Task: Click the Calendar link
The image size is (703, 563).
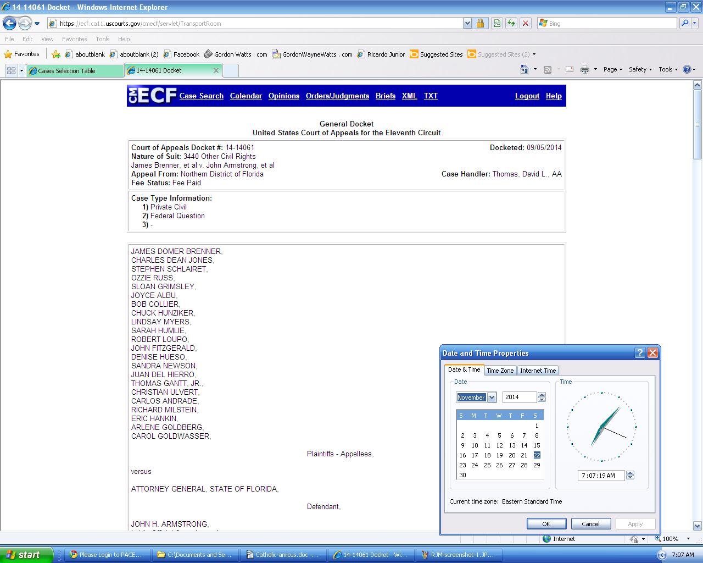Action: pos(246,96)
